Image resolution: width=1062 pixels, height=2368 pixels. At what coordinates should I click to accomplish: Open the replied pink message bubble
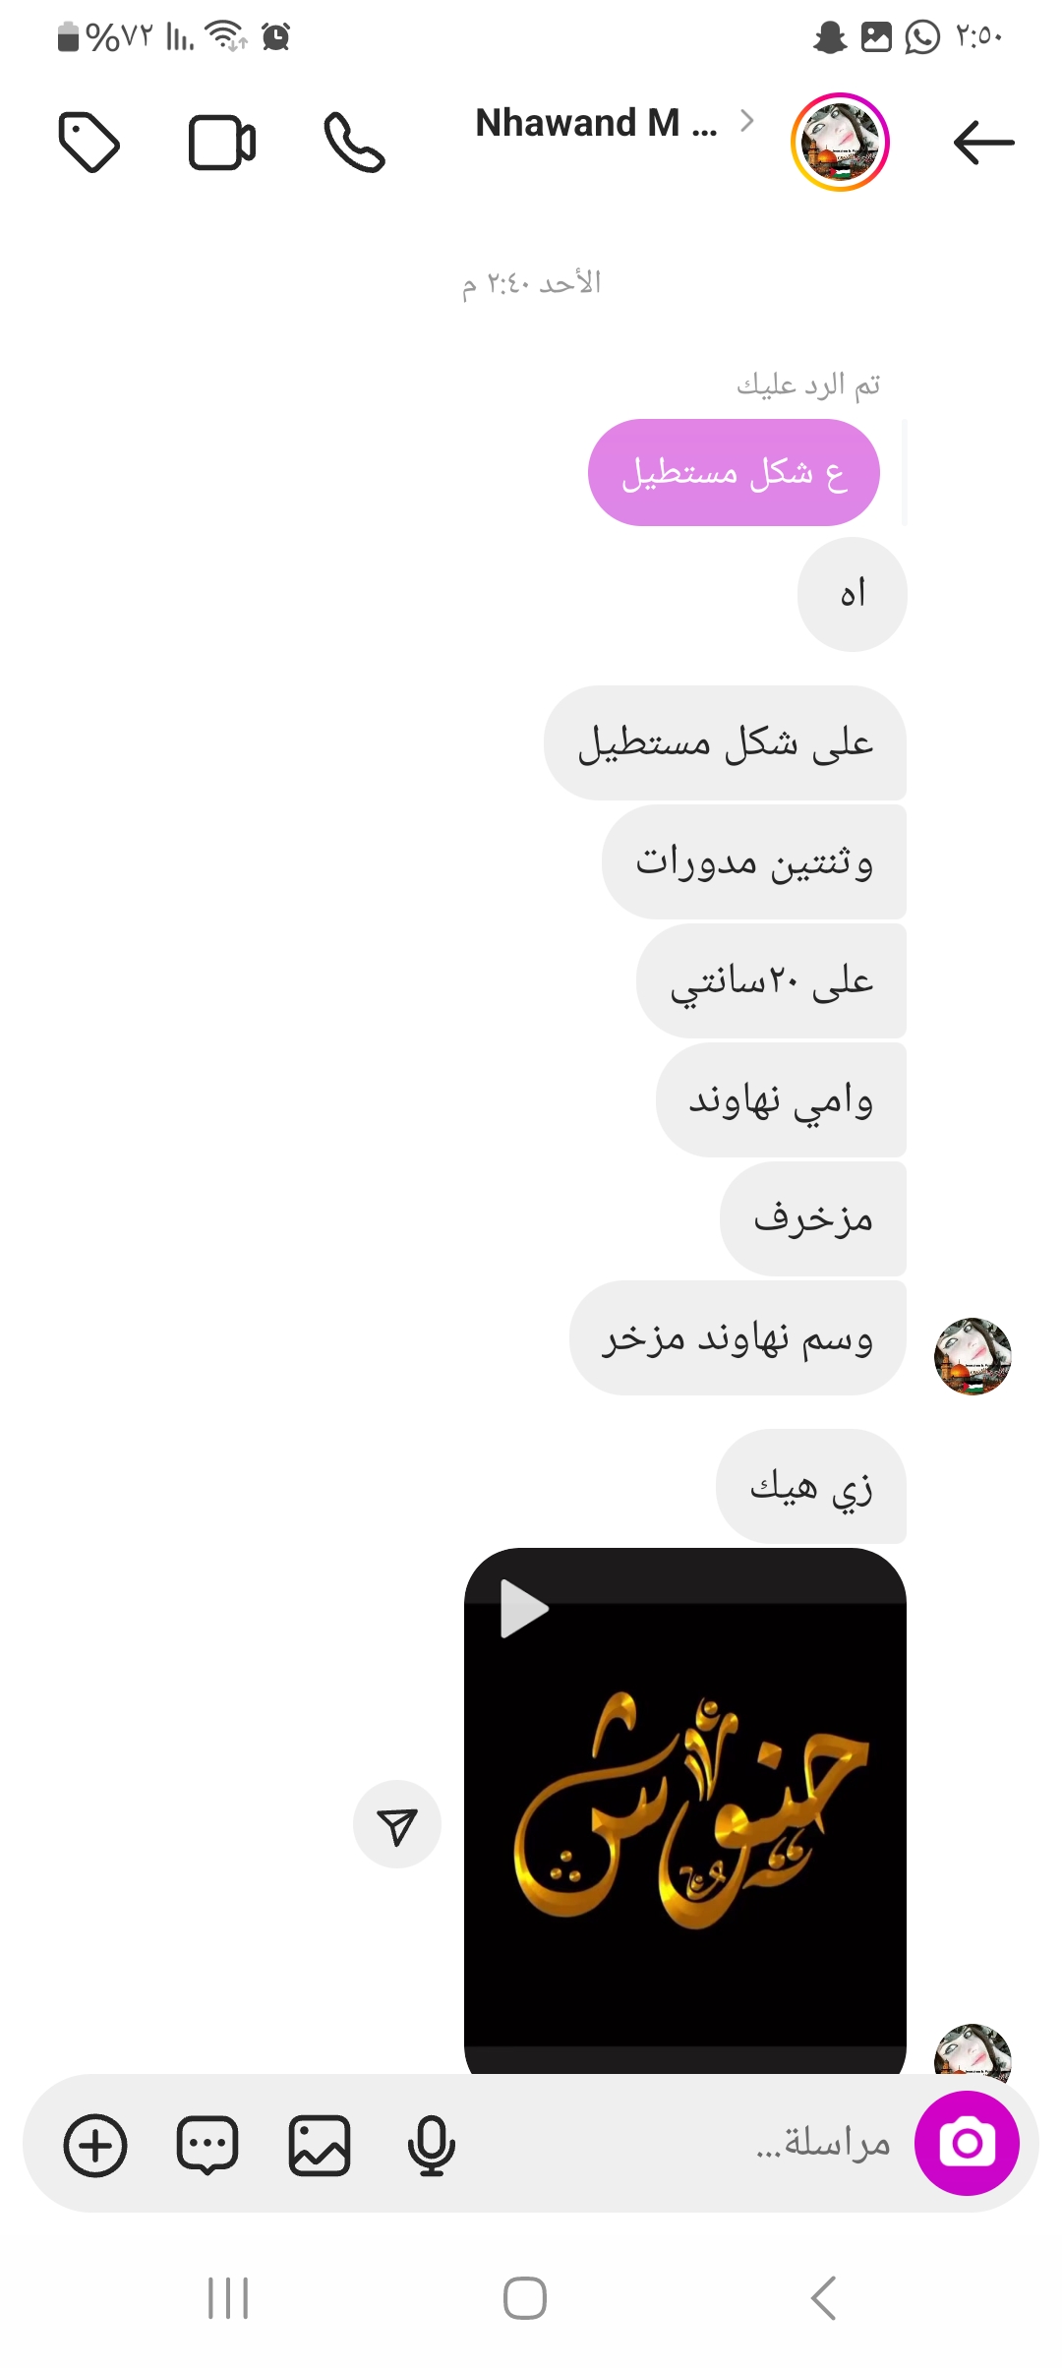pyautogui.click(x=734, y=473)
